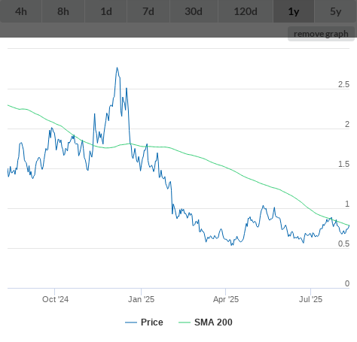The height and width of the screenshot is (342, 357).
Task: Click the Oct '24 axis label
Action: [x=55, y=299]
